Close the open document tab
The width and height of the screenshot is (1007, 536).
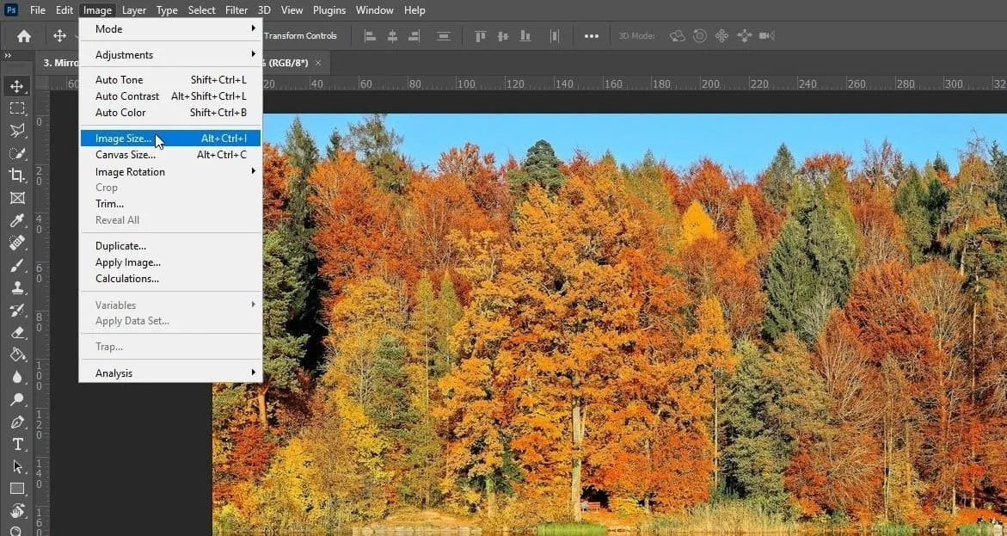coord(317,63)
